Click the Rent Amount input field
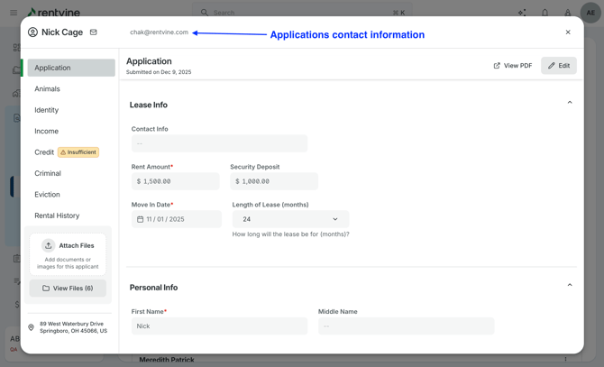 pyautogui.click(x=176, y=181)
